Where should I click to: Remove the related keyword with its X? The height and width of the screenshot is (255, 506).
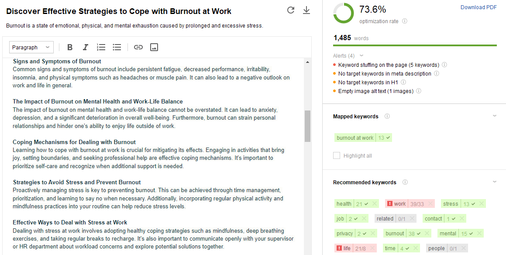(412, 218)
